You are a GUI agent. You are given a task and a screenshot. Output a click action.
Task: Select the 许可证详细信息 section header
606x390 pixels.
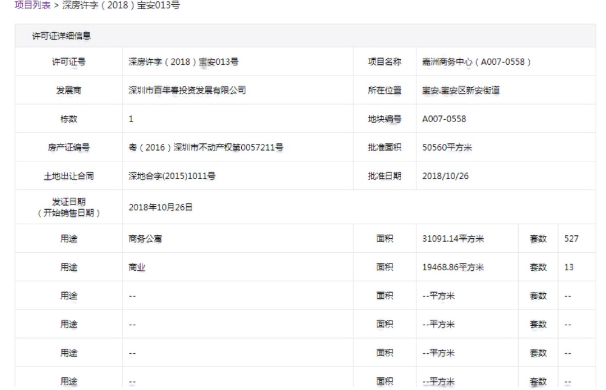tap(61, 36)
